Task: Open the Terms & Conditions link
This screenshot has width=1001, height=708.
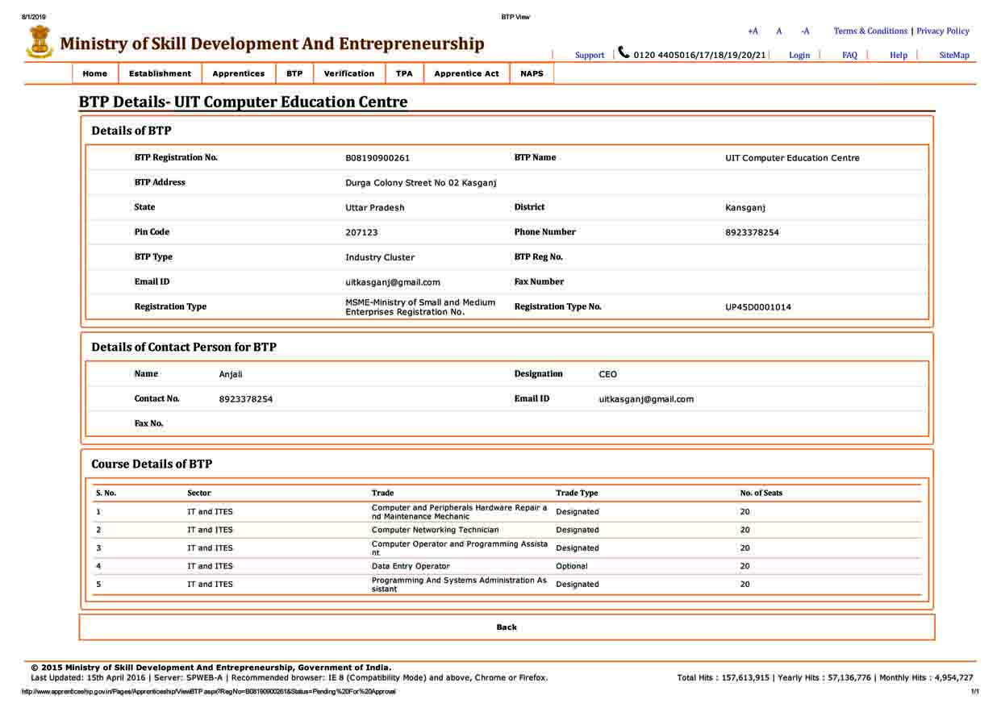Action: coord(870,31)
